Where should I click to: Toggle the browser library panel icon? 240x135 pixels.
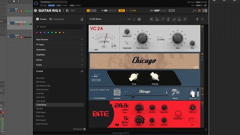coord(67,10)
